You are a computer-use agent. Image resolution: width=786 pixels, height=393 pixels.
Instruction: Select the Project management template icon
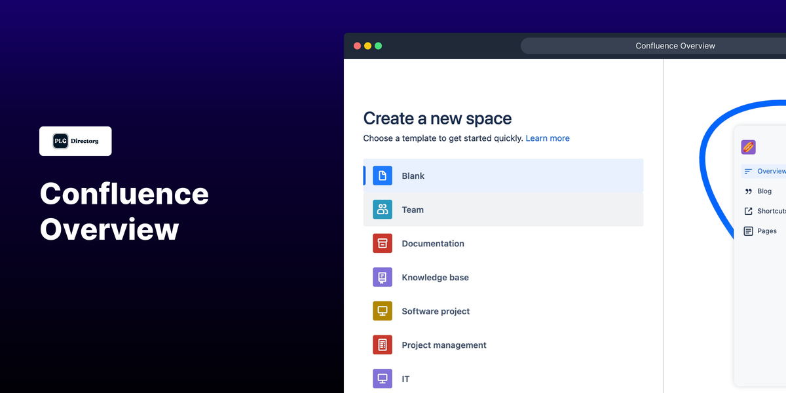tap(383, 345)
